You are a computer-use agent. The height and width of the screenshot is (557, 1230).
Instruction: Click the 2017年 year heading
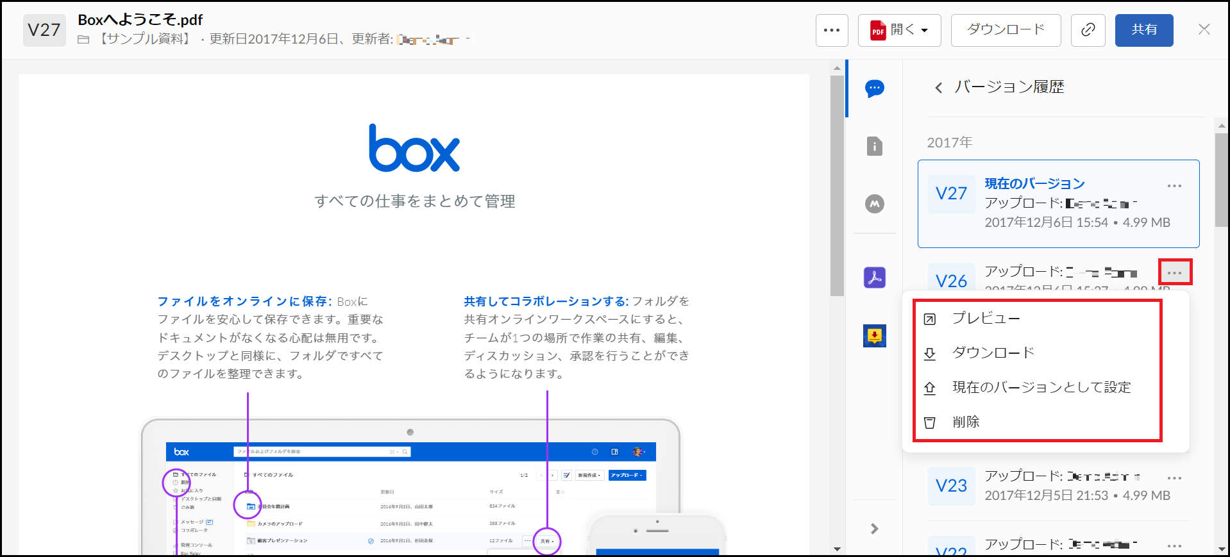950,142
